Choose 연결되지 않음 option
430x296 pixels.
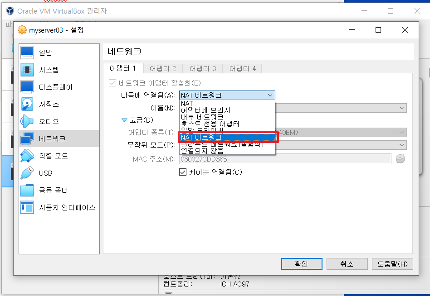(x=227, y=151)
